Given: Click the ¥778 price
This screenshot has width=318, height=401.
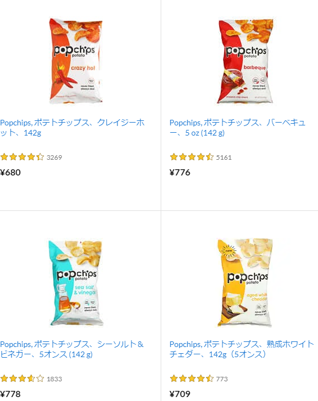Looking at the screenshot, I should (x=10, y=394).
